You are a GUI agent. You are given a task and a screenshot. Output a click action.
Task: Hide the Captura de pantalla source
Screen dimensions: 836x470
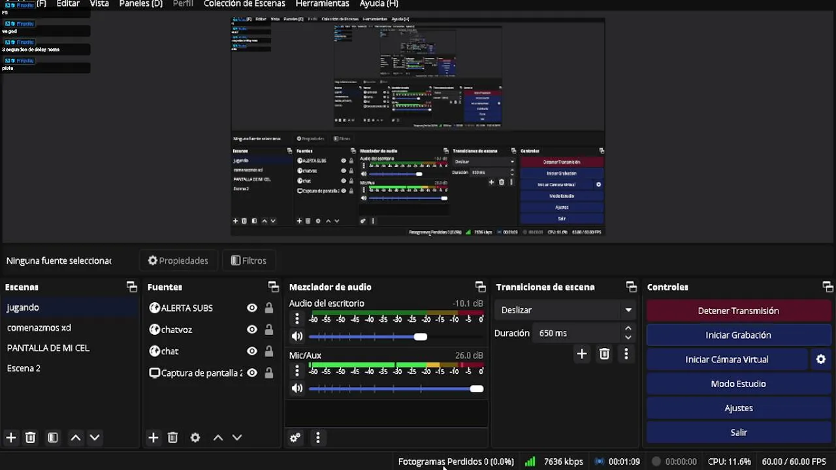pos(252,373)
